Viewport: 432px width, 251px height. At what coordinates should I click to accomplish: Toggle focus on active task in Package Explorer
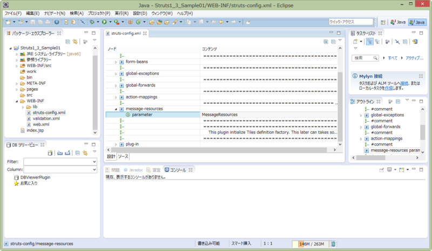[85, 42]
